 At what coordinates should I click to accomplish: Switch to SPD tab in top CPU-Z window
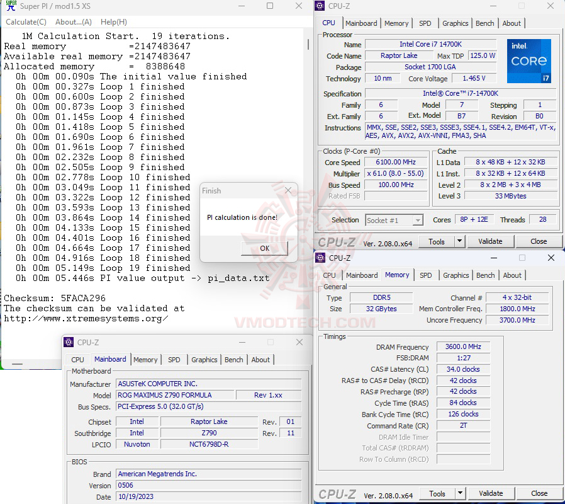(x=425, y=23)
